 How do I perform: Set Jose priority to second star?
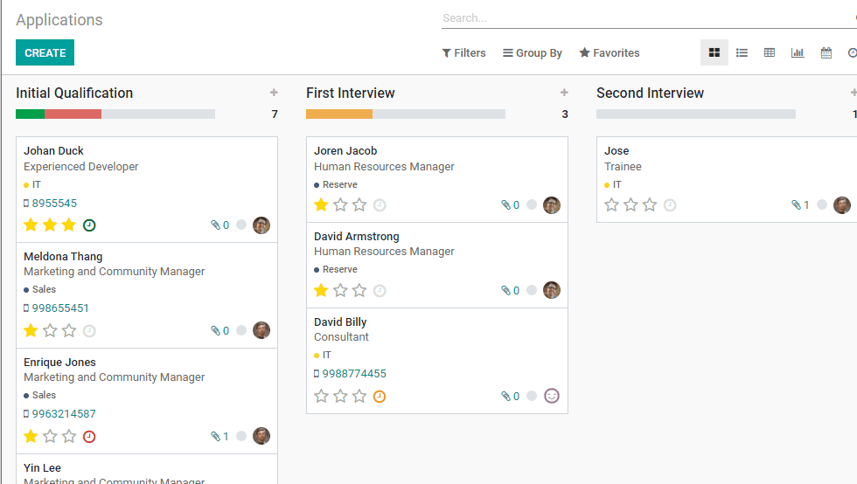(631, 204)
